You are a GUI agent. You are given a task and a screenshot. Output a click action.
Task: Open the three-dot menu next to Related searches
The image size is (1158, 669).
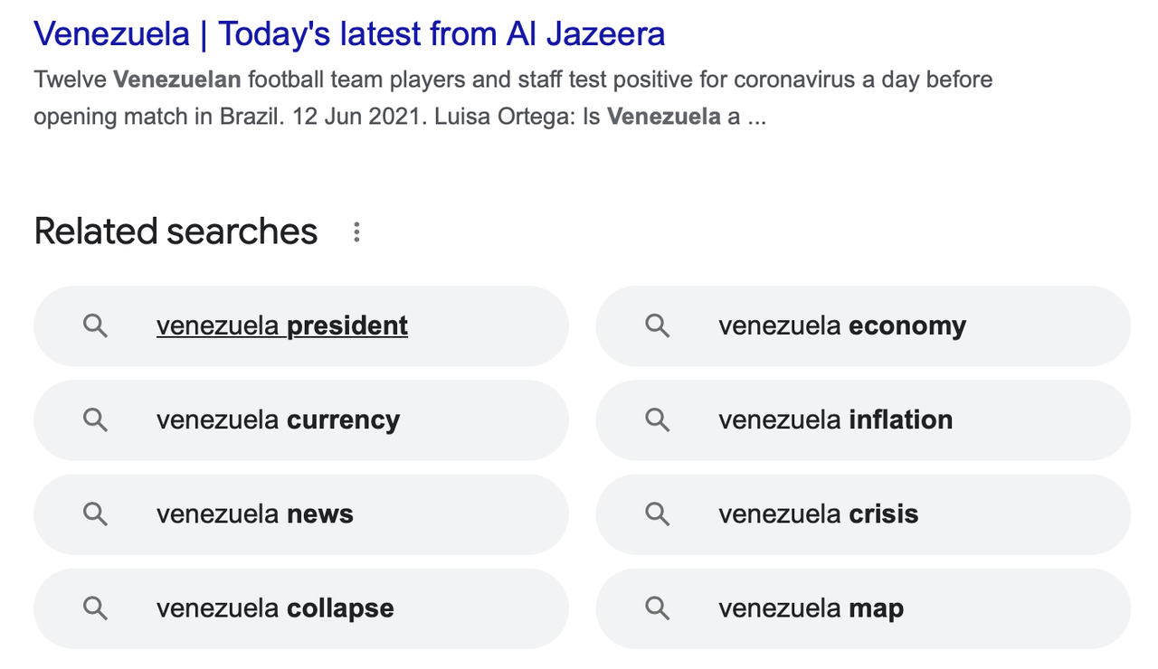click(x=356, y=232)
